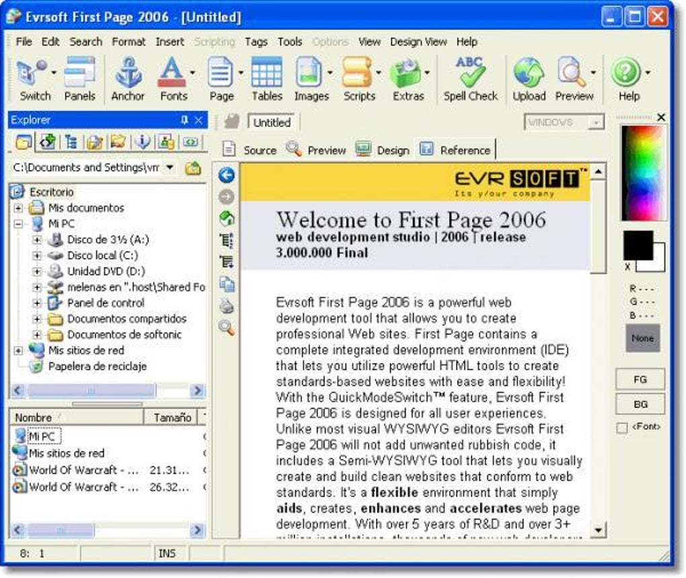This screenshot has height=578, width=686.
Task: Click the black foreground color swatch
Action: point(638,245)
